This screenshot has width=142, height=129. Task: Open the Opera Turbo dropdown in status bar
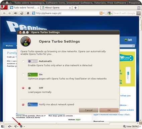point(24,126)
